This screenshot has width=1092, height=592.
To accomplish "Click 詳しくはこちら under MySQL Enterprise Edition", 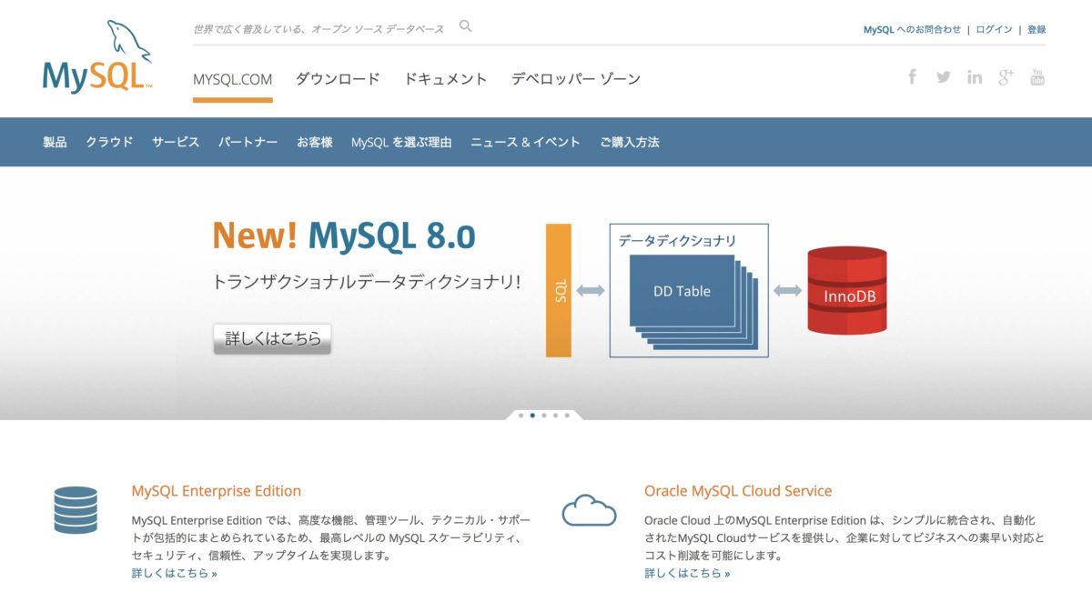I will coord(175,573).
